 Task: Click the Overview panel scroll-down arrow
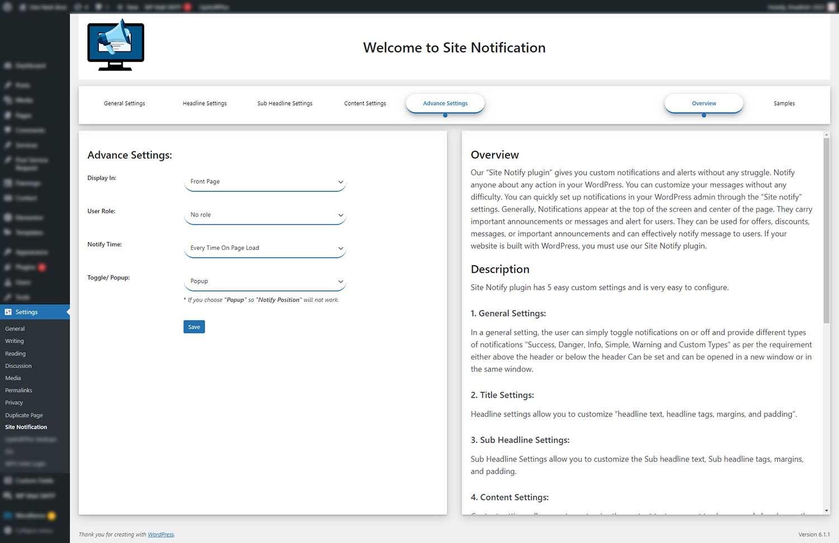coord(826,510)
